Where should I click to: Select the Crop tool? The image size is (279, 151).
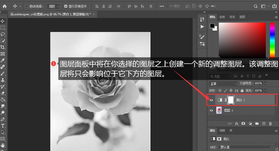pyautogui.click(x=3, y=47)
